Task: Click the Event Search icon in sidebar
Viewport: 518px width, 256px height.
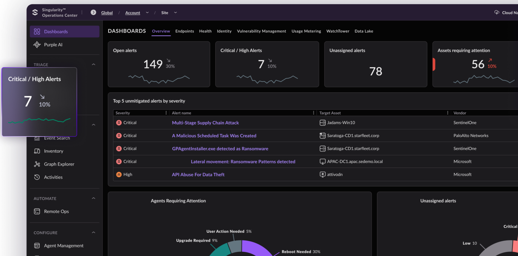Action: [x=37, y=138]
